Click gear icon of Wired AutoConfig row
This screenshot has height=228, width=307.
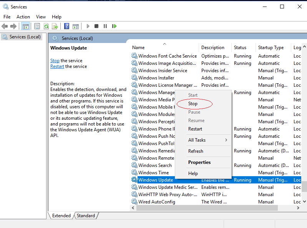[134, 202]
